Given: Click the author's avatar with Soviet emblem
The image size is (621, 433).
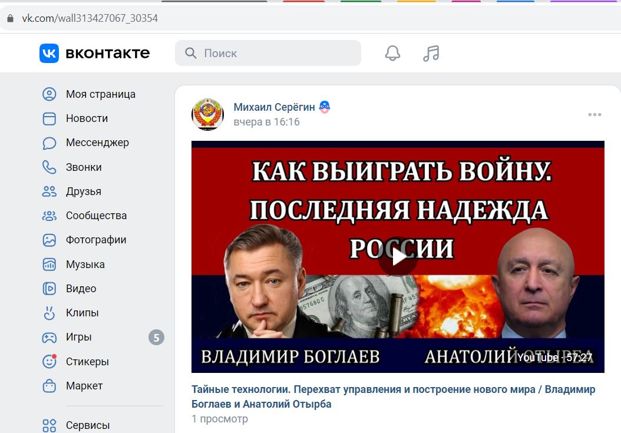Looking at the screenshot, I should [207, 114].
